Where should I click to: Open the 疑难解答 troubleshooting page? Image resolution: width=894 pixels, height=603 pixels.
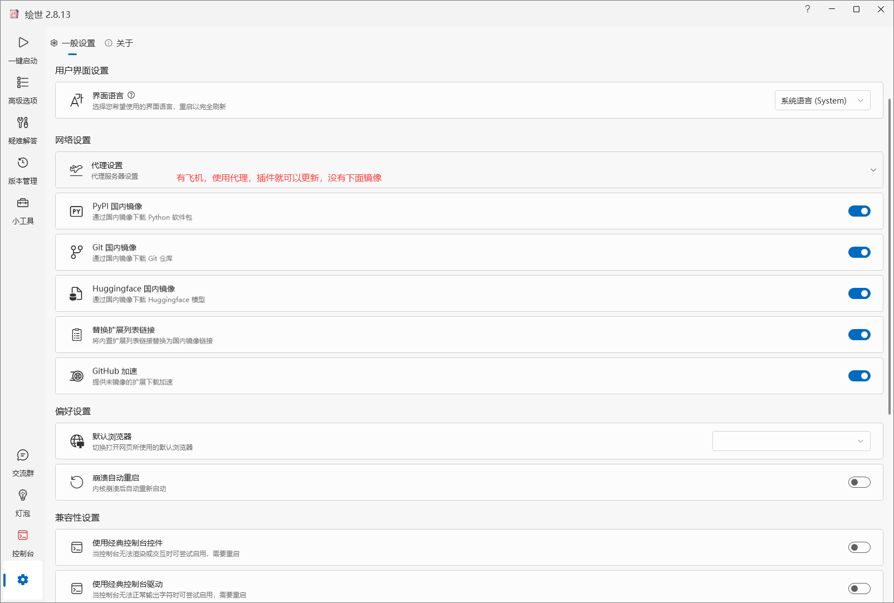click(23, 130)
